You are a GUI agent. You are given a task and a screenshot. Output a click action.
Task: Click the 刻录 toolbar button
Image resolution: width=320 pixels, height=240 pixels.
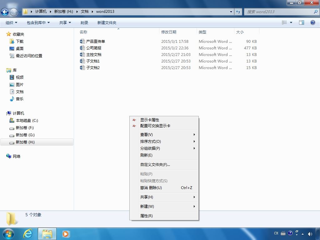(84, 22)
